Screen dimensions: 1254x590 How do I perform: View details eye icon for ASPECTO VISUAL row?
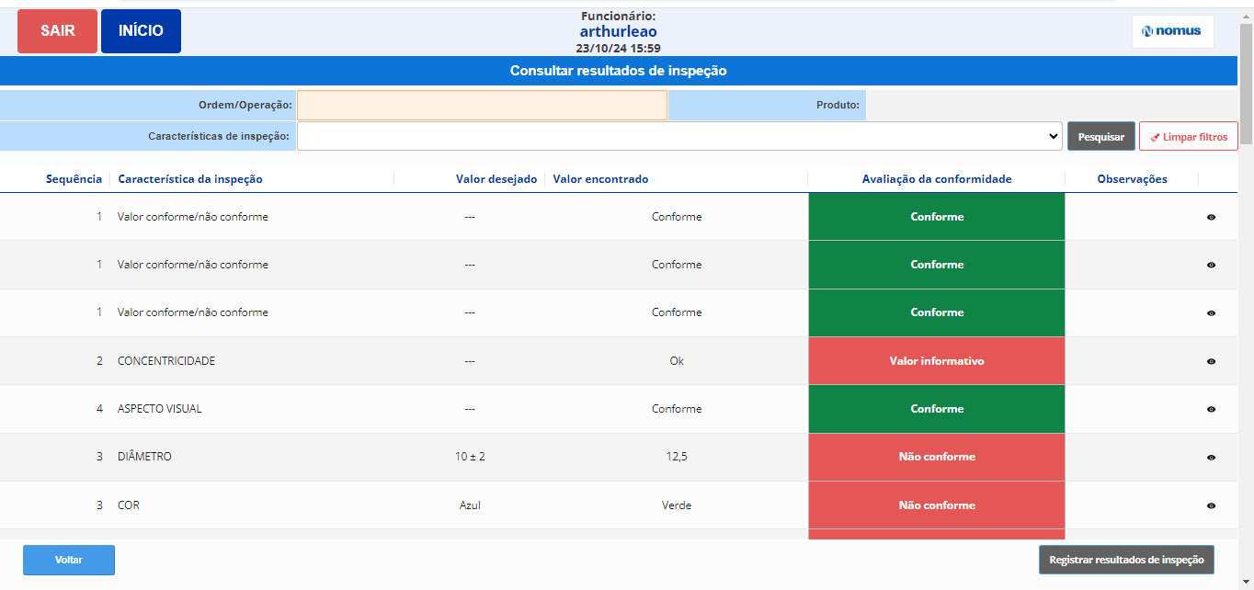(x=1211, y=409)
